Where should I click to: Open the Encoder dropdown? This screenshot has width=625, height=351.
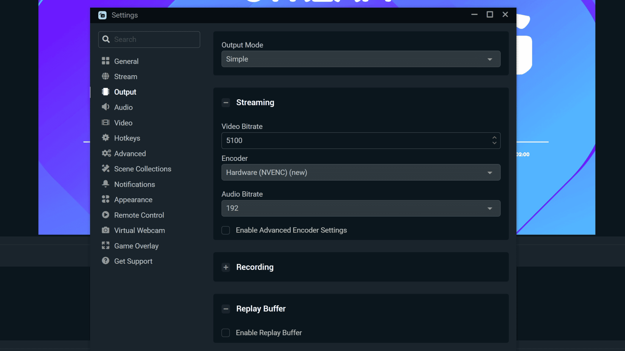[360, 172]
